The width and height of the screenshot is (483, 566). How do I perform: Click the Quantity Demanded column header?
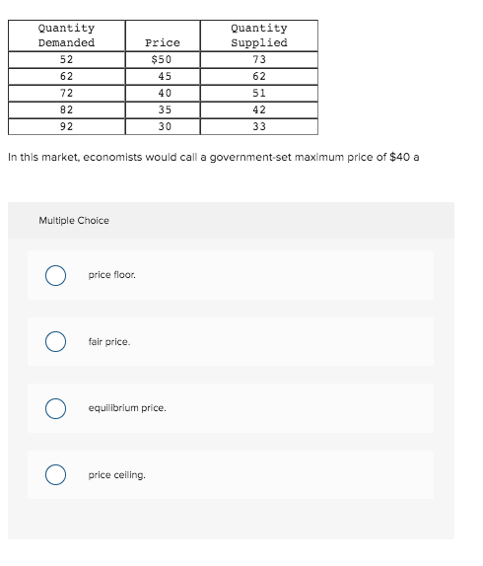click(x=67, y=35)
